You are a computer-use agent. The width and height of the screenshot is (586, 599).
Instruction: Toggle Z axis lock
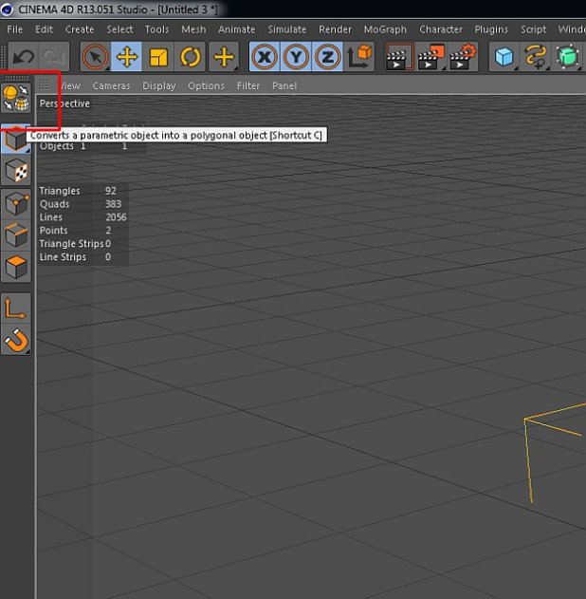327,57
